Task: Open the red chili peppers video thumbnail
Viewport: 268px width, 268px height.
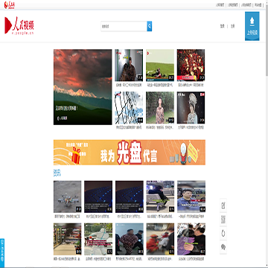Action: pyautogui.click(x=191, y=65)
